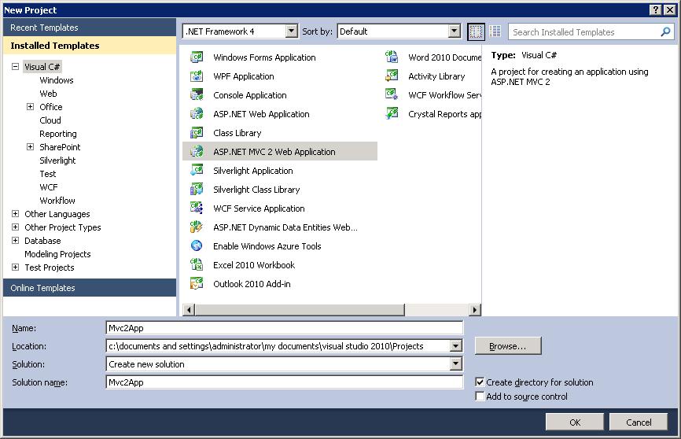
Task: Open the Recent Templates section
Action: [90, 28]
